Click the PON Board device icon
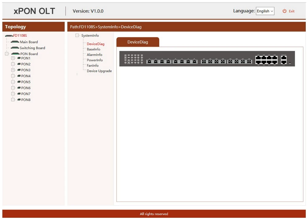This screenshot has width=307, height=219. [x=15, y=54]
